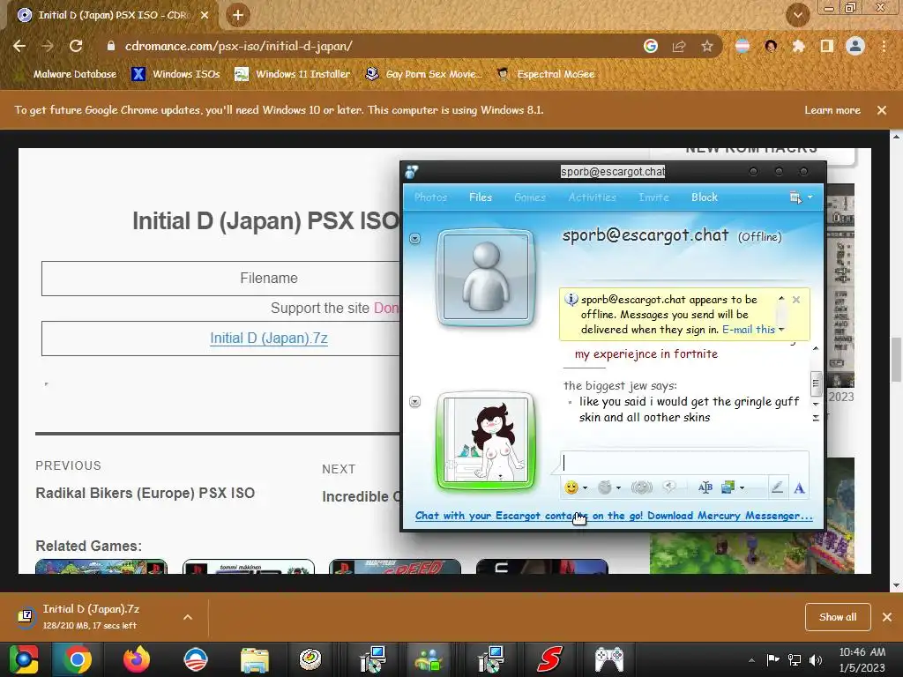Toggle Chrome side panel icon
This screenshot has width=903, height=677.
[827, 46]
